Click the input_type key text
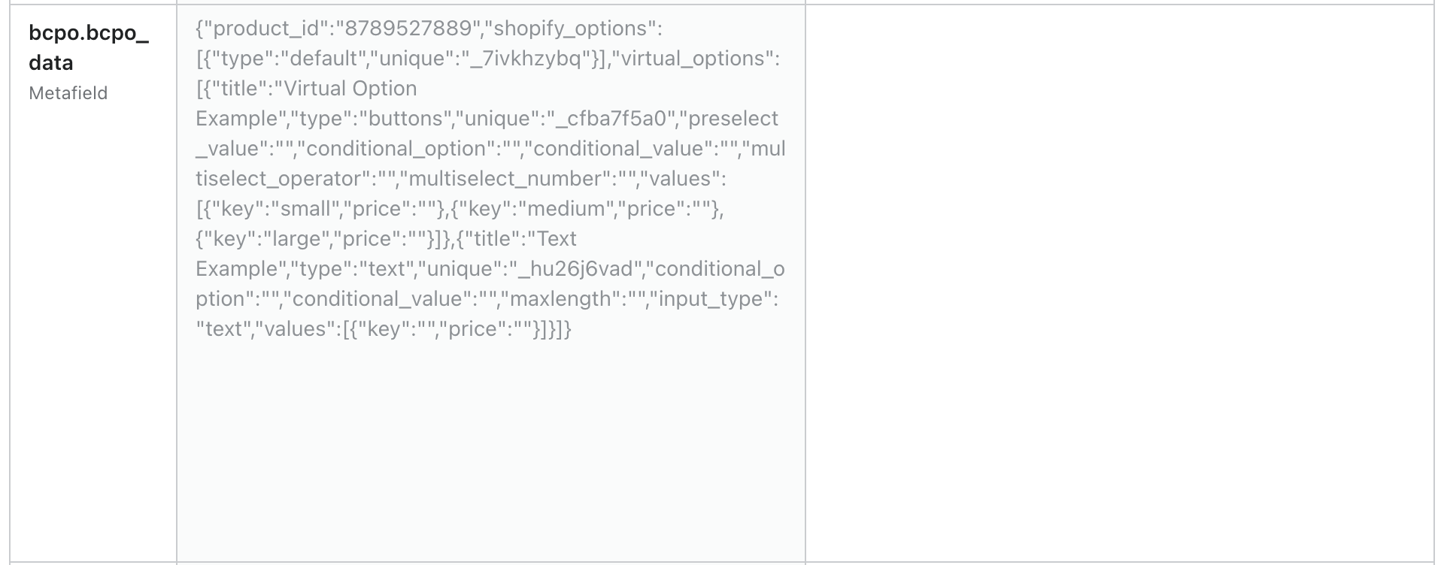The height and width of the screenshot is (565, 1447). tap(711, 299)
